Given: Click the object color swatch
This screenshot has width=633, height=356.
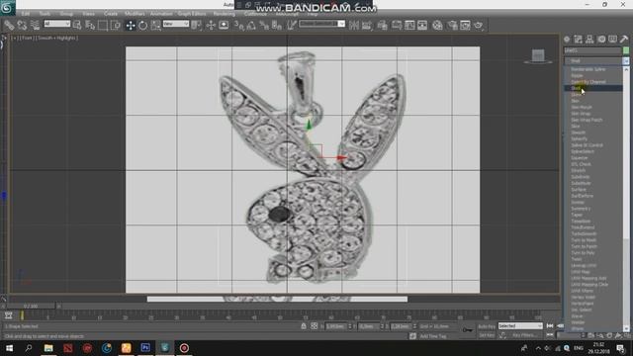Looking at the screenshot, I should tap(626, 50).
